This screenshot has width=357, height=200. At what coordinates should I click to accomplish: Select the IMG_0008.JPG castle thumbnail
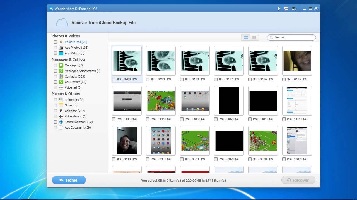(x=263, y=141)
